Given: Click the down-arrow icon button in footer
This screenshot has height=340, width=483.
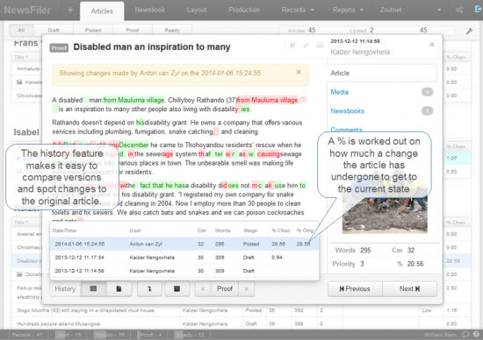Looking at the screenshot, I should 149,288.
